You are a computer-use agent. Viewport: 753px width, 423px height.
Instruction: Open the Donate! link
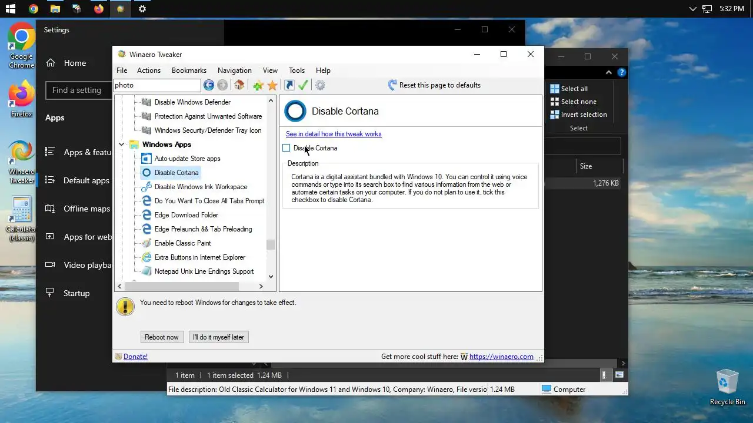pos(135,357)
